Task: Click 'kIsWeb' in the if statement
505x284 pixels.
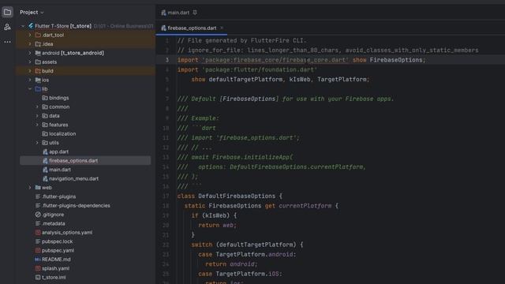Action: pyautogui.click(x=215, y=215)
